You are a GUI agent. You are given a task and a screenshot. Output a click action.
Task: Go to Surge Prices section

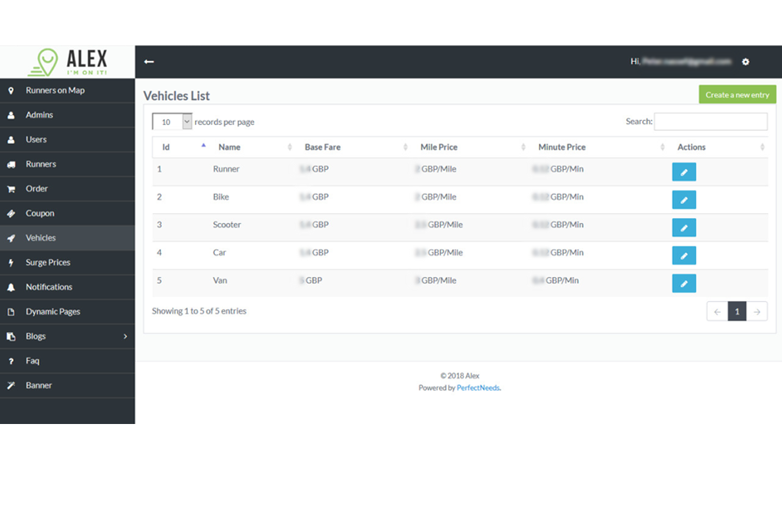click(x=48, y=262)
